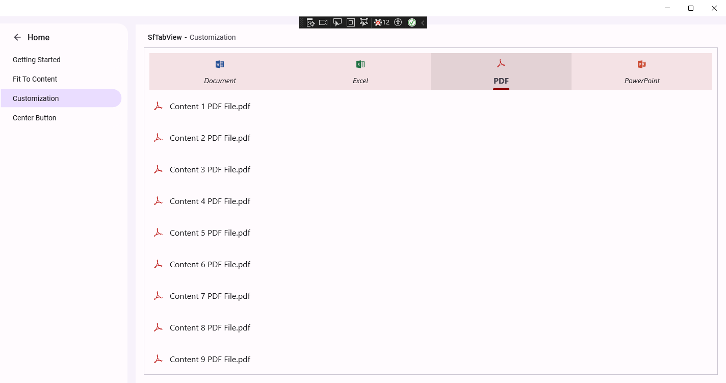The height and width of the screenshot is (383, 726).
Task: Toggle display layout adorners in debug toolbar
Action: tap(351, 22)
